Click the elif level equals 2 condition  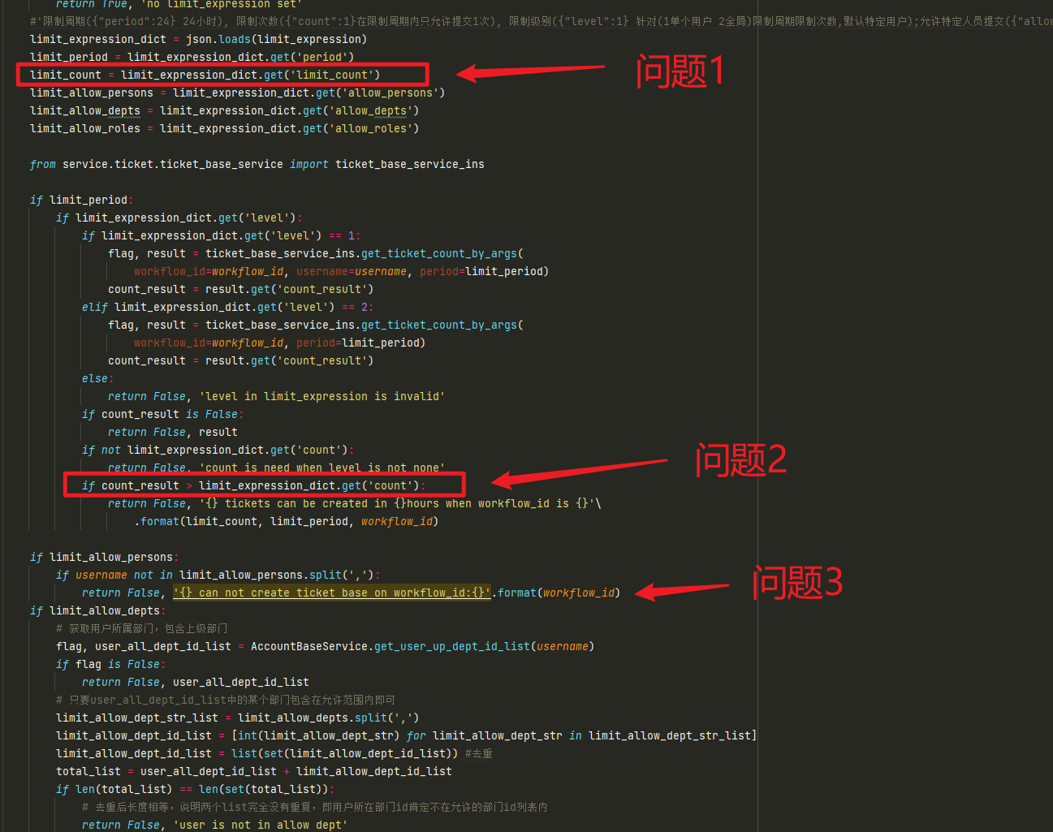227,306
